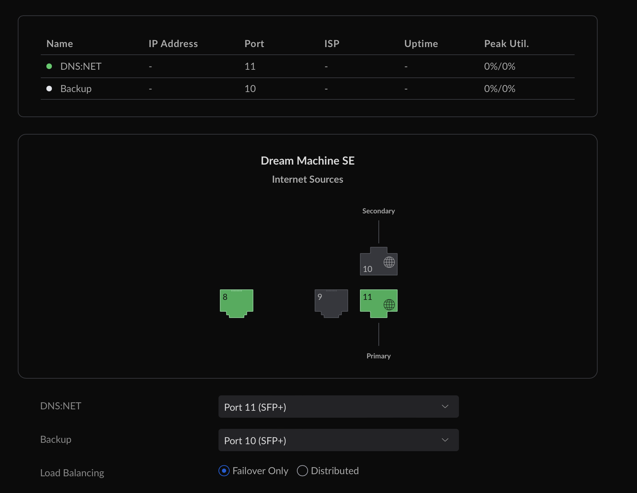This screenshot has width=637, height=493.
Task: Sort table by Name column header
Action: (x=60, y=44)
